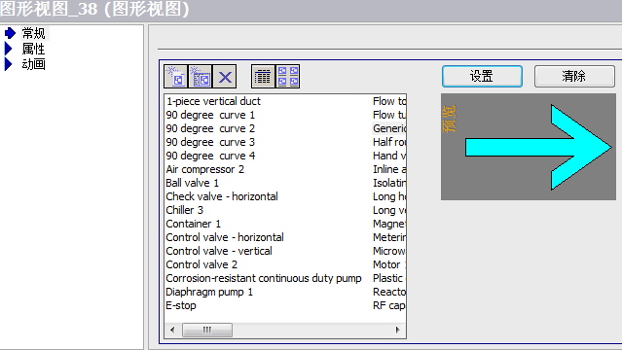Switch to list view icon
The height and width of the screenshot is (350, 622).
[263, 77]
